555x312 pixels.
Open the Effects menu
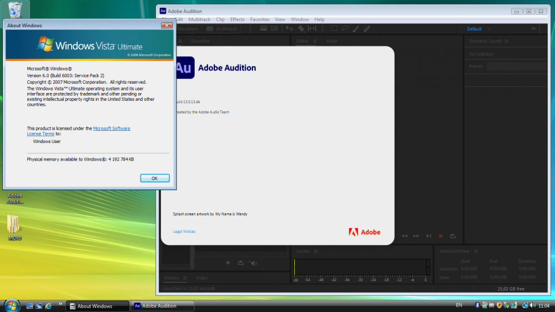(x=237, y=19)
